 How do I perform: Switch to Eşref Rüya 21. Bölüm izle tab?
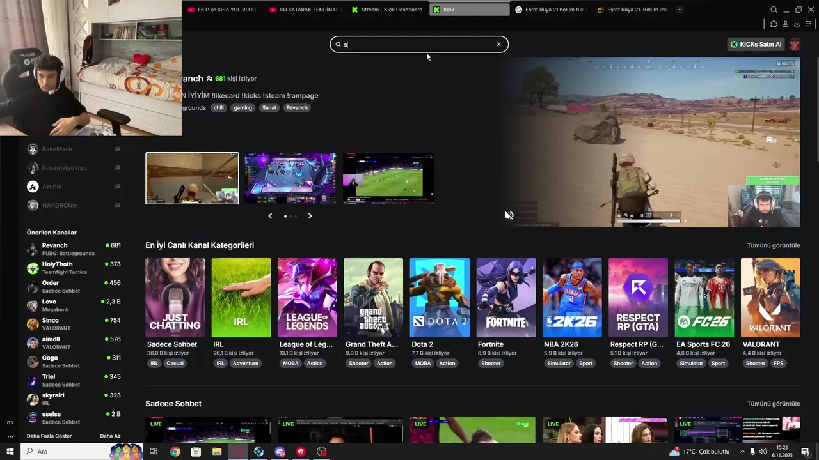(x=633, y=10)
